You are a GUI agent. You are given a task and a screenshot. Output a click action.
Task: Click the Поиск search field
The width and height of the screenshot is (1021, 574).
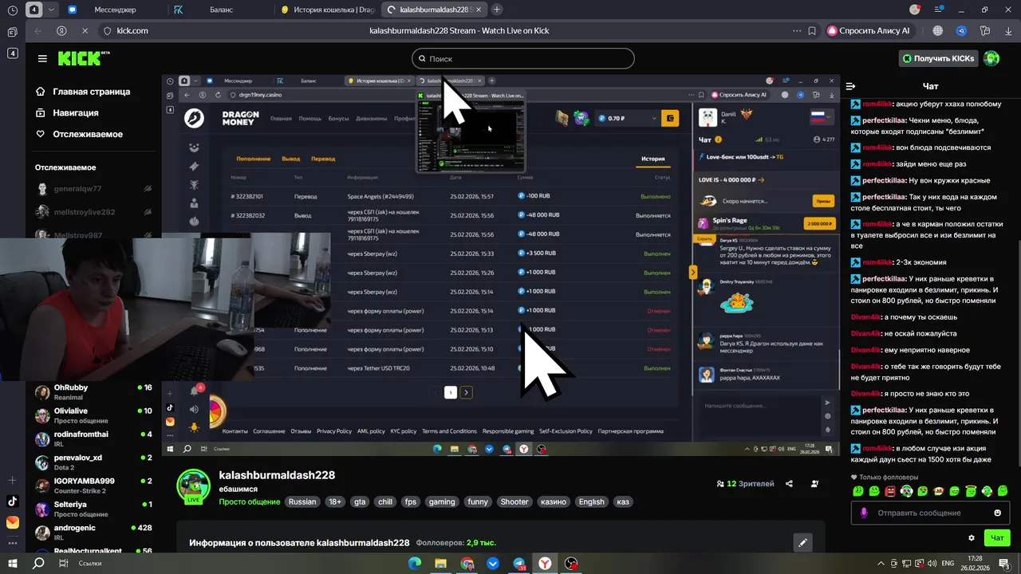523,58
